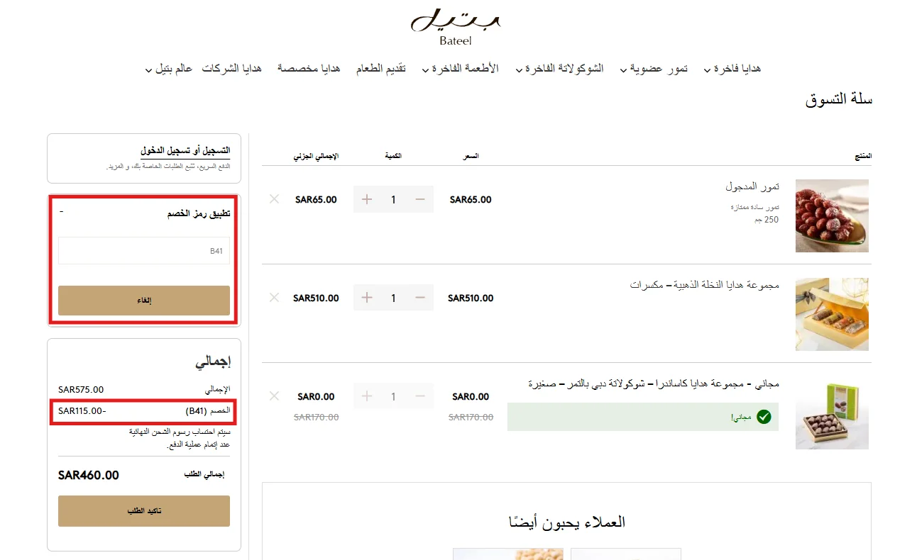Viewport: 917px width, 560px height.
Task: Open the free كاساندرا gift product link
Action: point(653,383)
